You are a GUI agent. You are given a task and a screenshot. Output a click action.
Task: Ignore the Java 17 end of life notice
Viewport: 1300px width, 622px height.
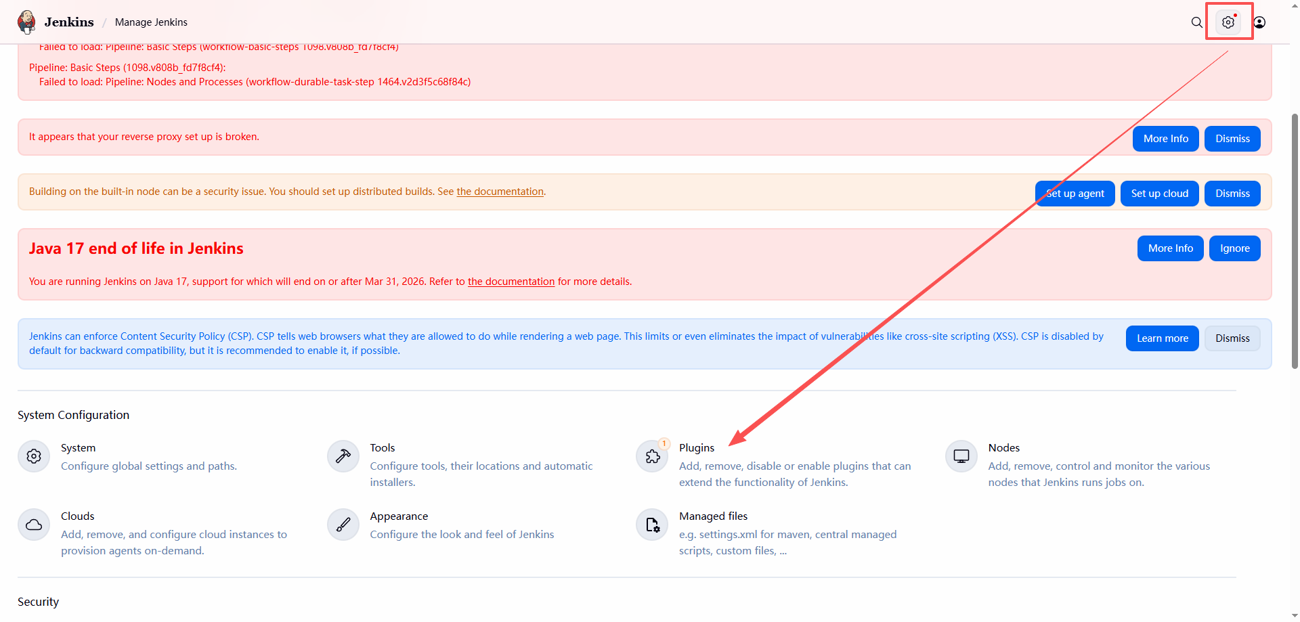(1235, 248)
